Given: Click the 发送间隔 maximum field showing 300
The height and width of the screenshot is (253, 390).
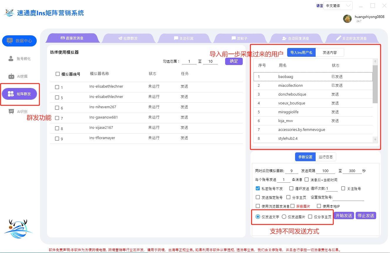Looking at the screenshot, I should pos(352,171).
